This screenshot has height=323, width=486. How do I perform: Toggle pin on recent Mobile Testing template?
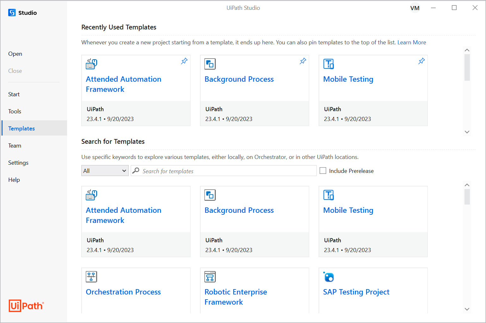pyautogui.click(x=421, y=61)
